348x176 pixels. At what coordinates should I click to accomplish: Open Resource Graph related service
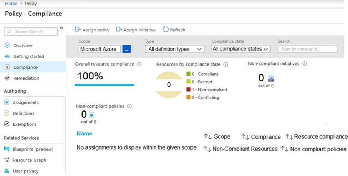[x=29, y=160]
